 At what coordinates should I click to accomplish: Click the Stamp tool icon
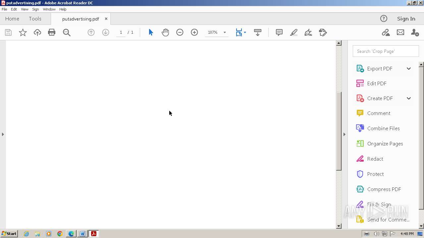323,32
